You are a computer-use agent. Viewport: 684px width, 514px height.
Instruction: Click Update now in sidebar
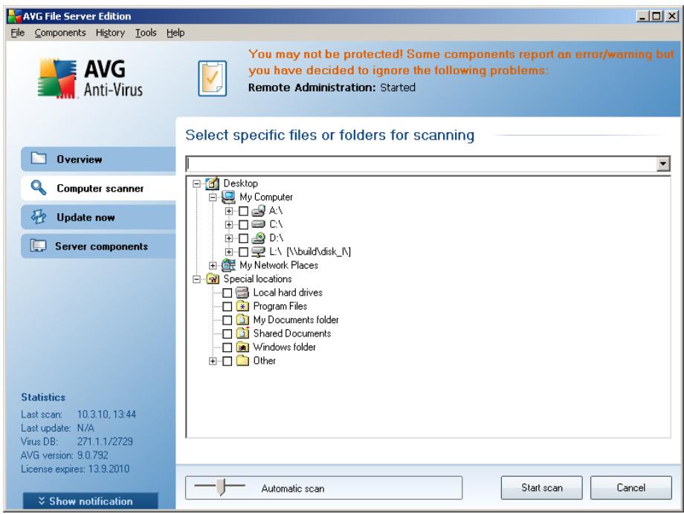(x=98, y=217)
